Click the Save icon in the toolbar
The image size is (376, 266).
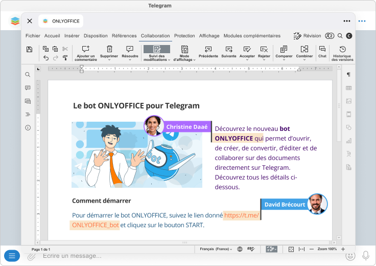[29, 49]
